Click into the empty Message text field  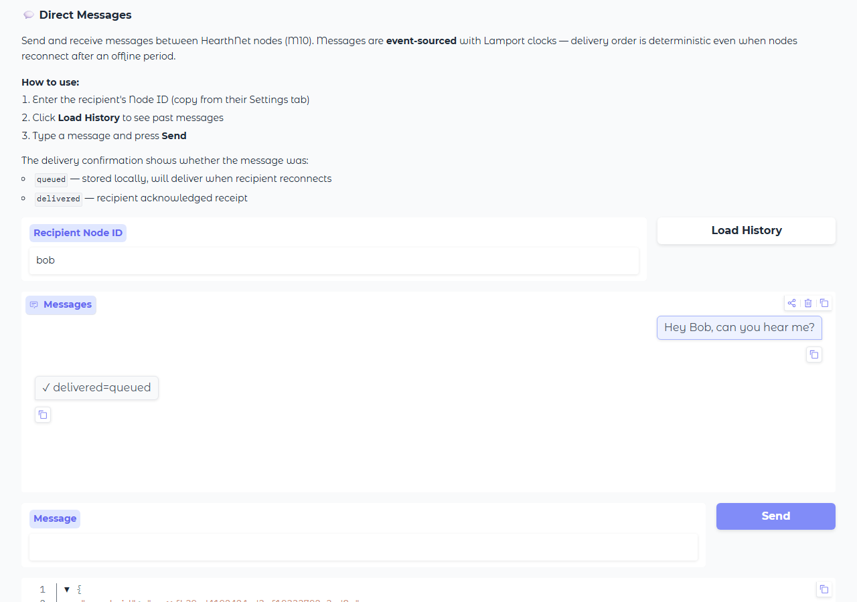coord(364,547)
